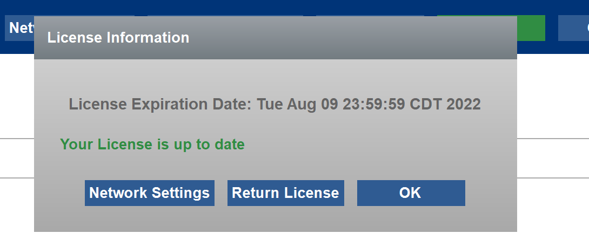Click the License Information title bar
Screen dimensions: 589x247
pos(276,37)
